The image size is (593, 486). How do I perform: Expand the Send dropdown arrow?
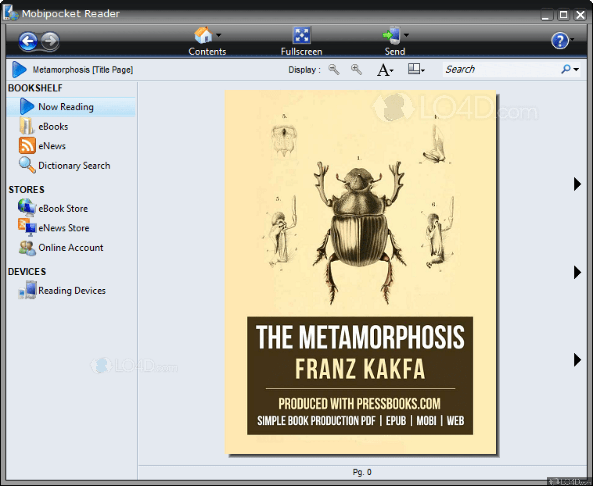click(406, 35)
